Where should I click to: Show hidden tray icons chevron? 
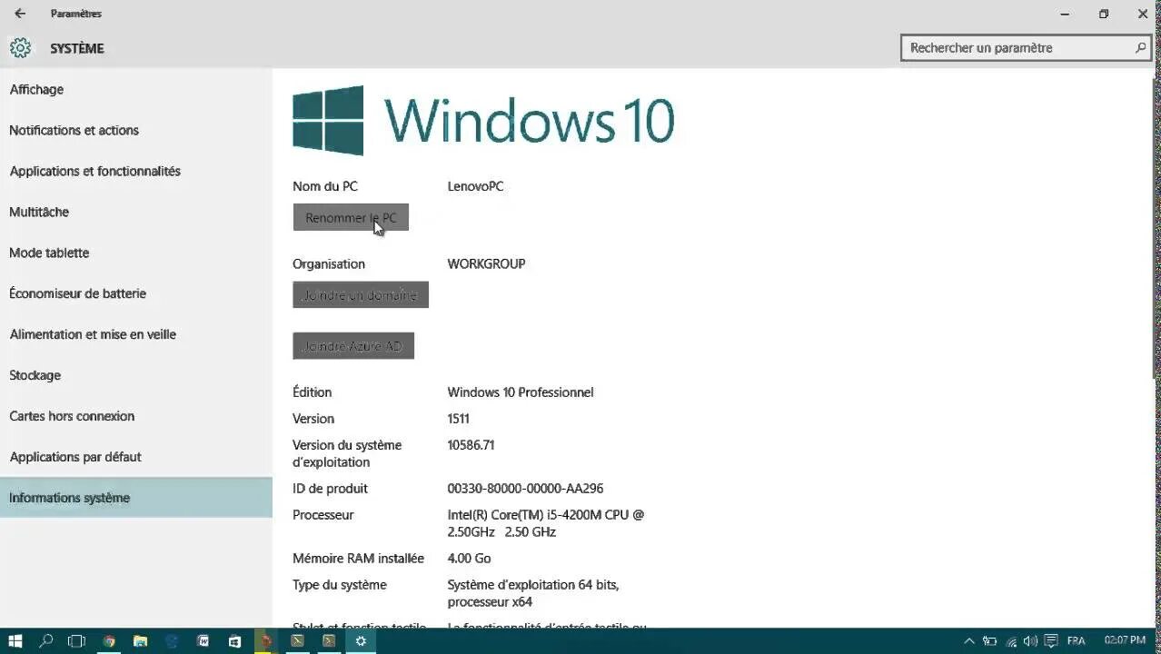click(969, 640)
